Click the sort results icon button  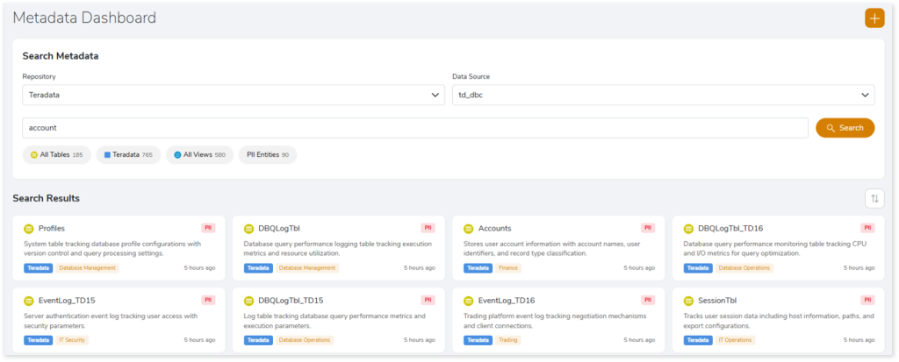874,199
